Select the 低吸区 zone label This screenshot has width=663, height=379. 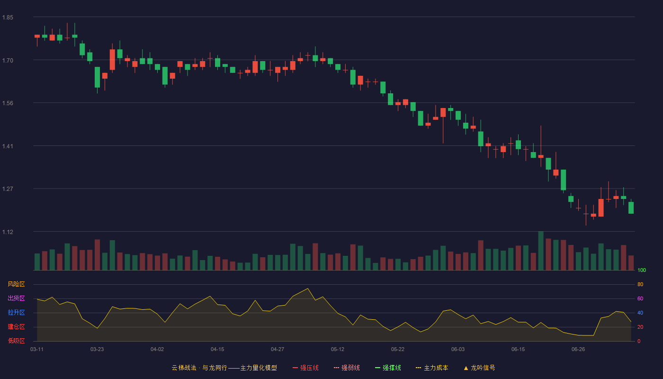[16, 341]
